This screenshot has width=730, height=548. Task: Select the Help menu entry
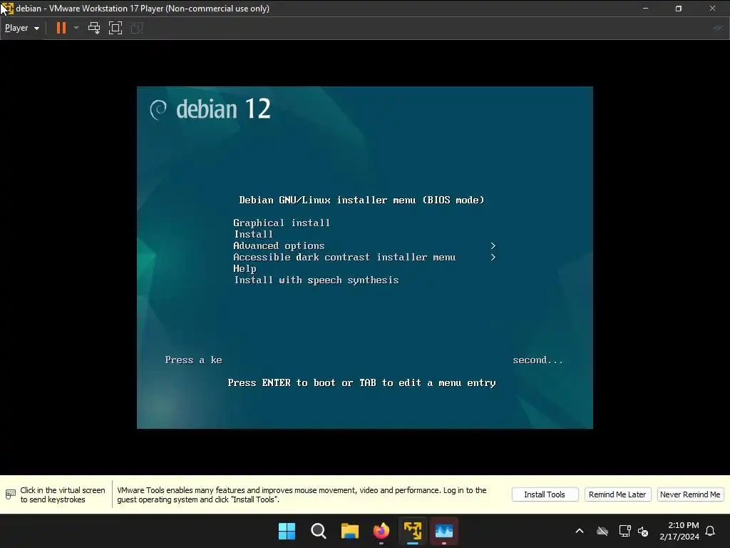click(245, 268)
